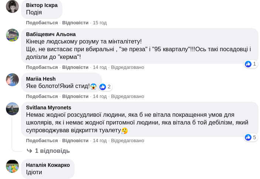Like Вабіщевич Альона's comment via Подобається

pyautogui.click(x=42, y=67)
